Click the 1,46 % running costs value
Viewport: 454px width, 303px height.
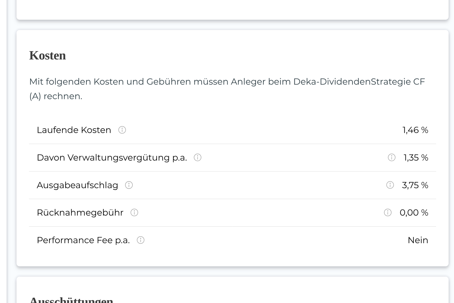415,130
